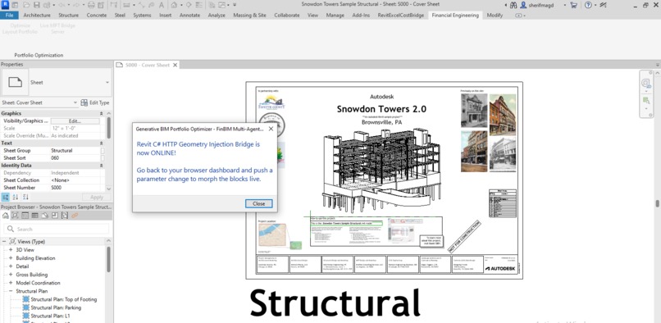
Task: Click the shopping cart icon
Action: (573, 5)
